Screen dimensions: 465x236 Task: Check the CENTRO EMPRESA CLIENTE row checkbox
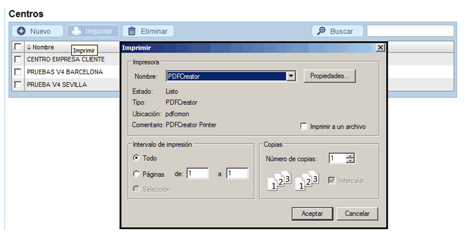18,59
